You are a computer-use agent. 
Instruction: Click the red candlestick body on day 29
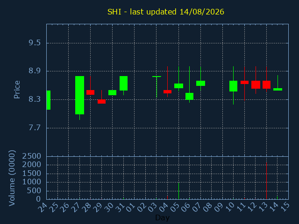101,102
